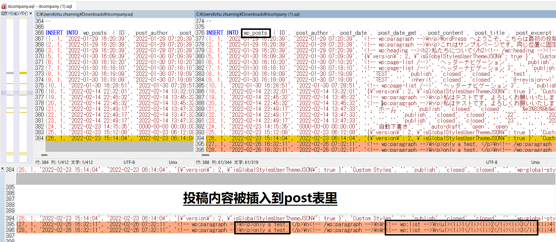
Task: Click left pane row and column status text
Action: click(64, 162)
